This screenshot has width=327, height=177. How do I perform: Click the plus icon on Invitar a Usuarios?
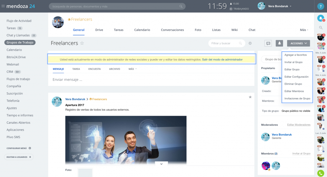pos(30,157)
